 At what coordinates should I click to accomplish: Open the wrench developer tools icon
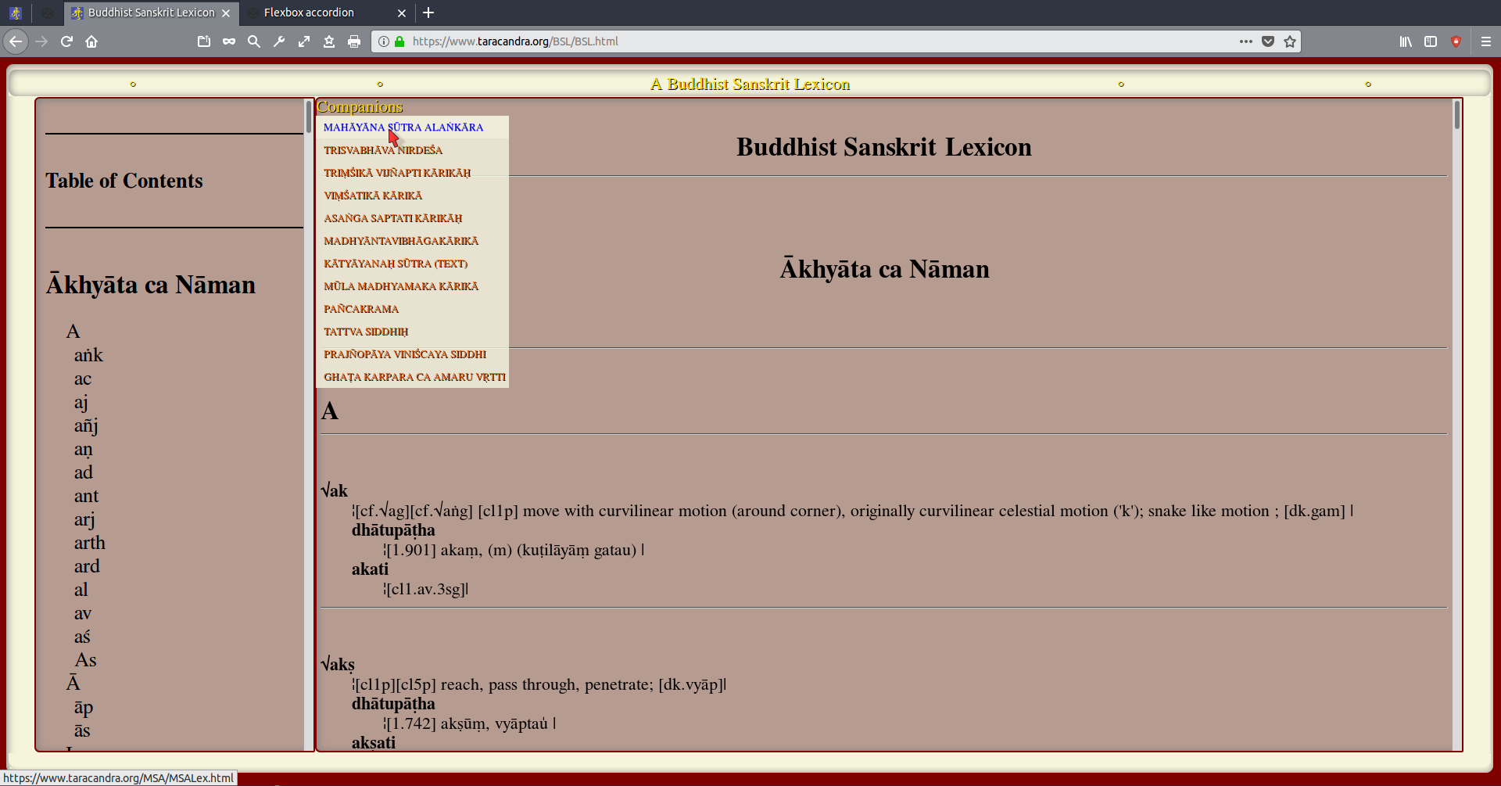tap(279, 41)
